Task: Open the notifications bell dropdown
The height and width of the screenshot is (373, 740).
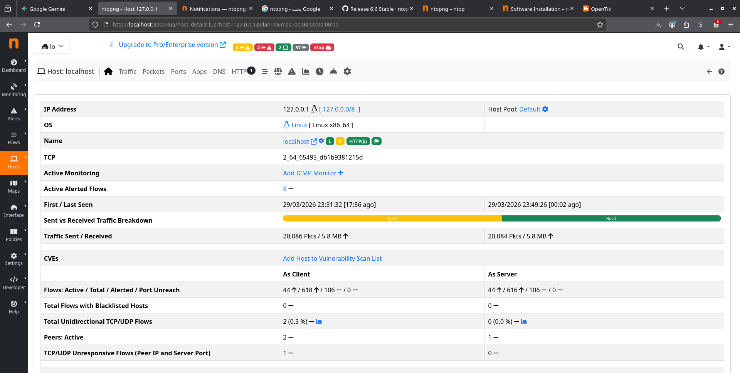Action: pos(703,47)
